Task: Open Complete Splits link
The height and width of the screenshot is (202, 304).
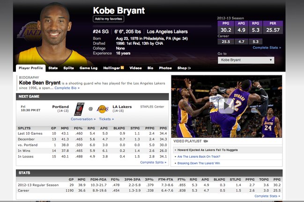Action: click(153, 162)
